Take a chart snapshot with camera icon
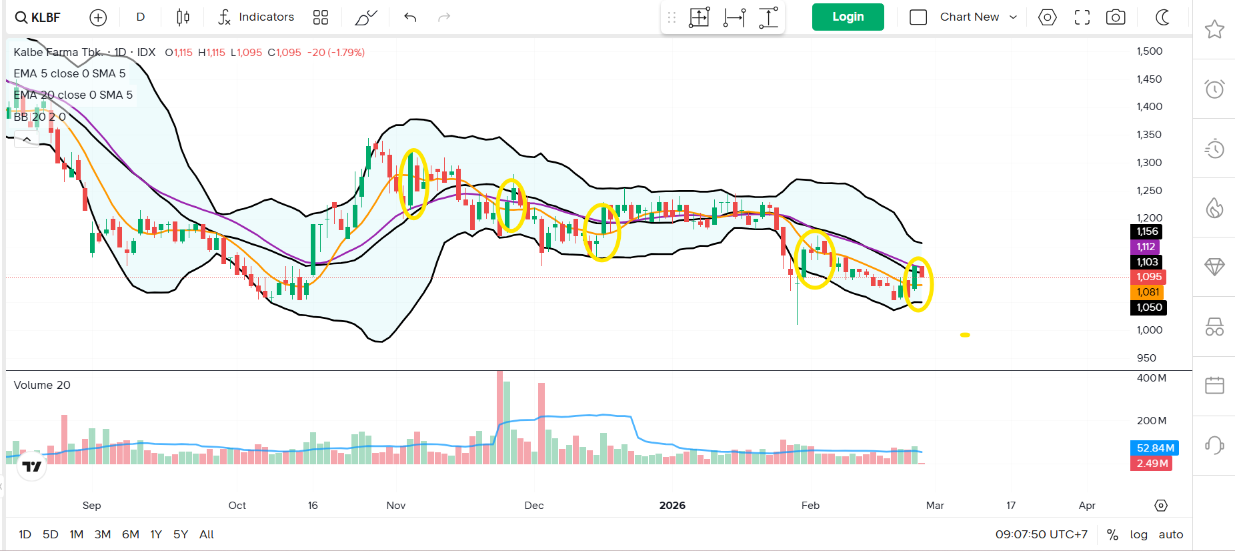 tap(1116, 17)
